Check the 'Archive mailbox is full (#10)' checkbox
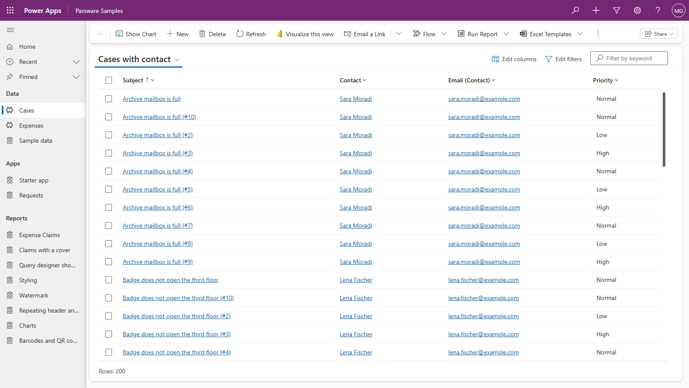Image resolution: width=689 pixels, height=388 pixels. [109, 117]
